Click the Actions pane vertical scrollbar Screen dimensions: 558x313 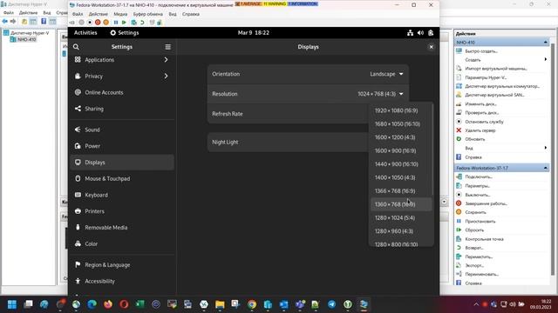coord(553,160)
